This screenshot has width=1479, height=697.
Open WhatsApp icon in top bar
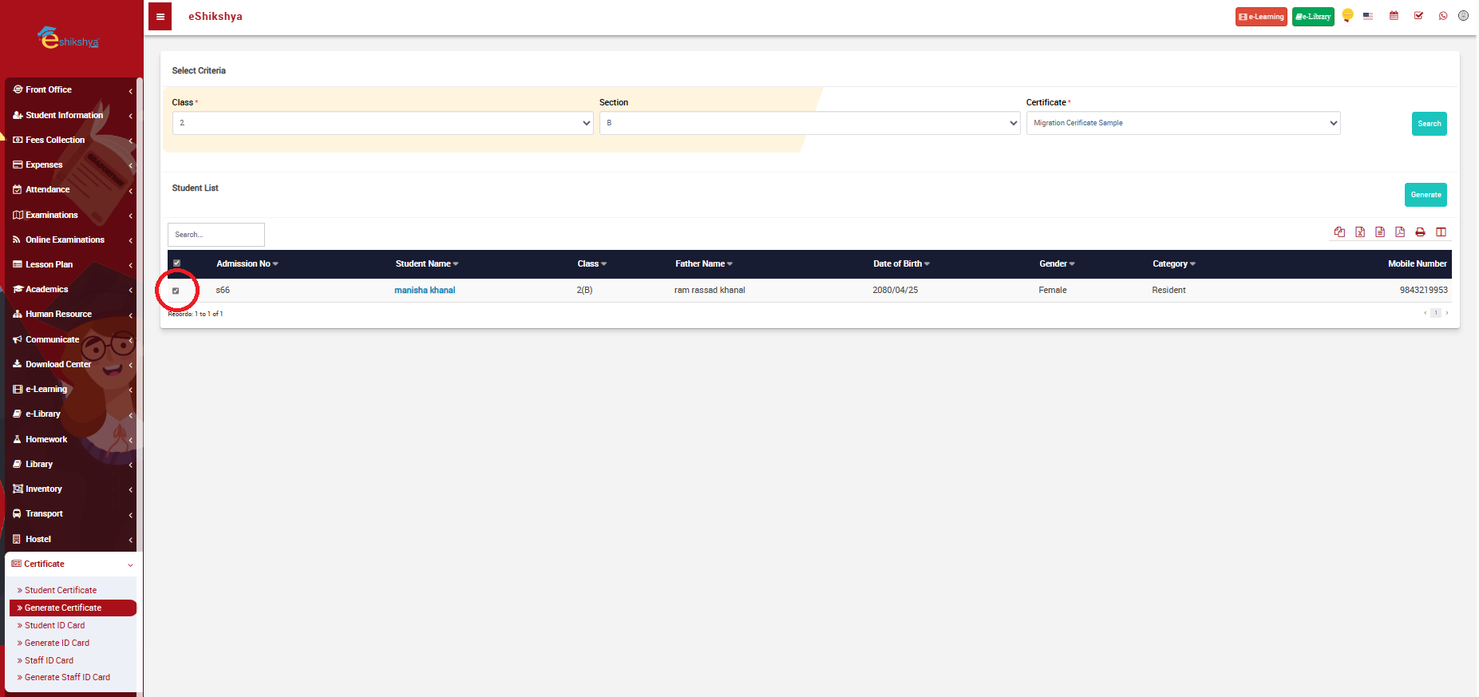point(1443,16)
